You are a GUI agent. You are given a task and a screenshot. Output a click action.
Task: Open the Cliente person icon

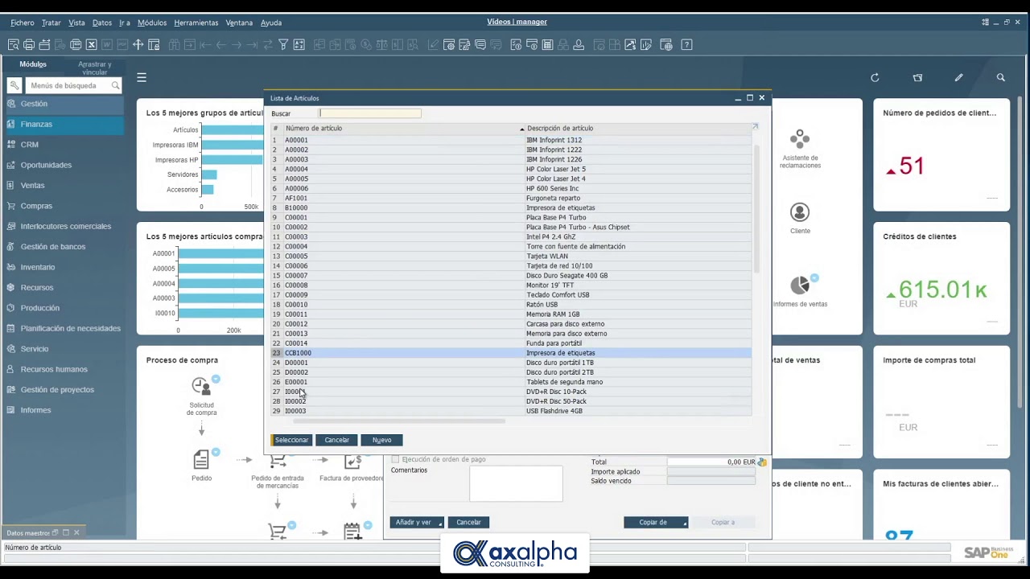pos(800,212)
